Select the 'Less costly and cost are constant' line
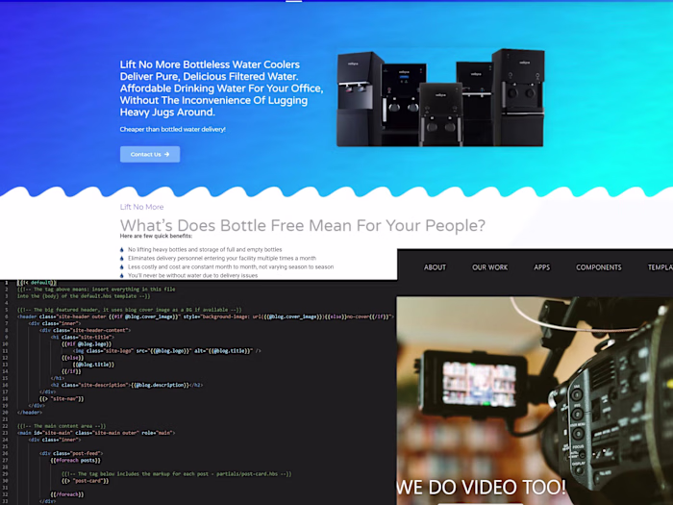This screenshot has width=673, height=505. [231, 266]
